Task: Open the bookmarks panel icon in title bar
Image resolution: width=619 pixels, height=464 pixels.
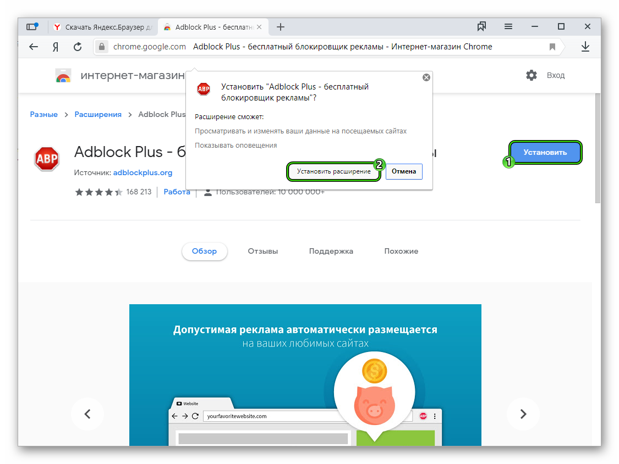Action: (x=481, y=26)
